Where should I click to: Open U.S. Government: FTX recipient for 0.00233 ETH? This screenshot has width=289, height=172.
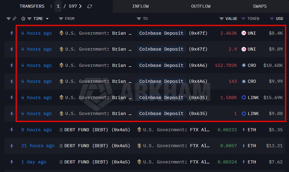click(x=173, y=130)
